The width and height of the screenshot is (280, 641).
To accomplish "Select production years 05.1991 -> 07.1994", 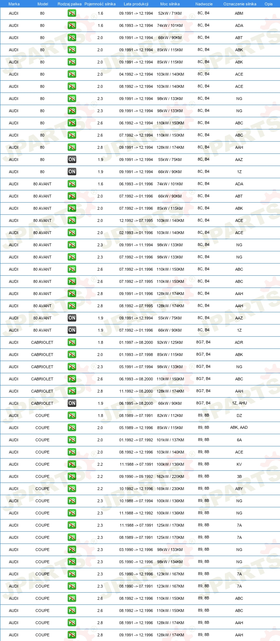I will 136,367.
